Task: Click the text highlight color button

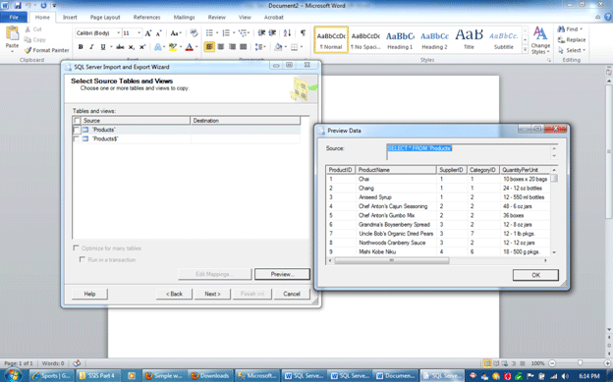Action: click(173, 47)
